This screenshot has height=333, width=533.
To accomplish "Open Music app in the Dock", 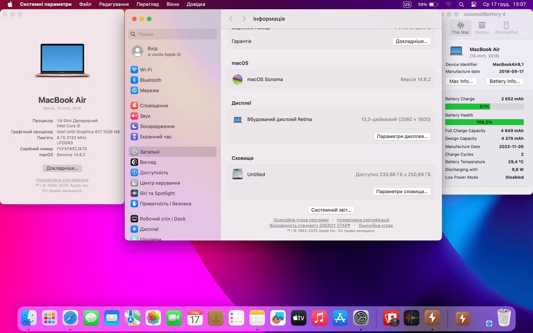I will point(319,319).
